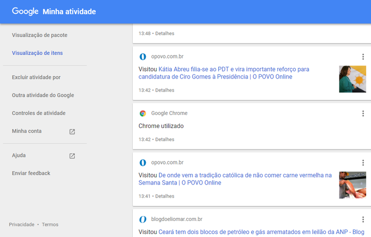The image size is (371, 237).
Task: Select Visualização de itens in sidebar
Action: [x=37, y=53]
